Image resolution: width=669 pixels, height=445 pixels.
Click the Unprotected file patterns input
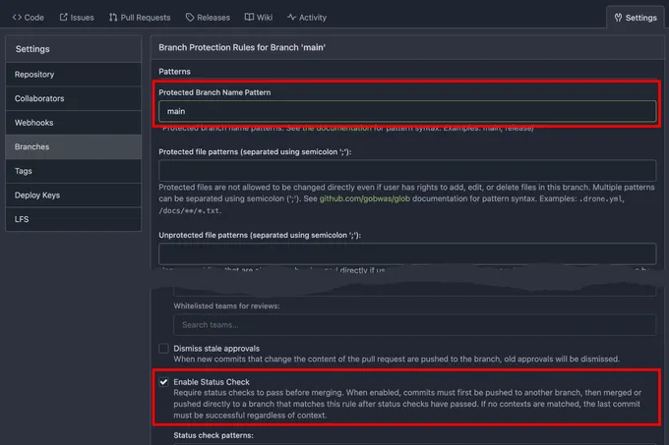[407, 252]
